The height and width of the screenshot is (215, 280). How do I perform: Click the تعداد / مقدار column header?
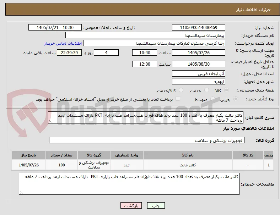61,155
